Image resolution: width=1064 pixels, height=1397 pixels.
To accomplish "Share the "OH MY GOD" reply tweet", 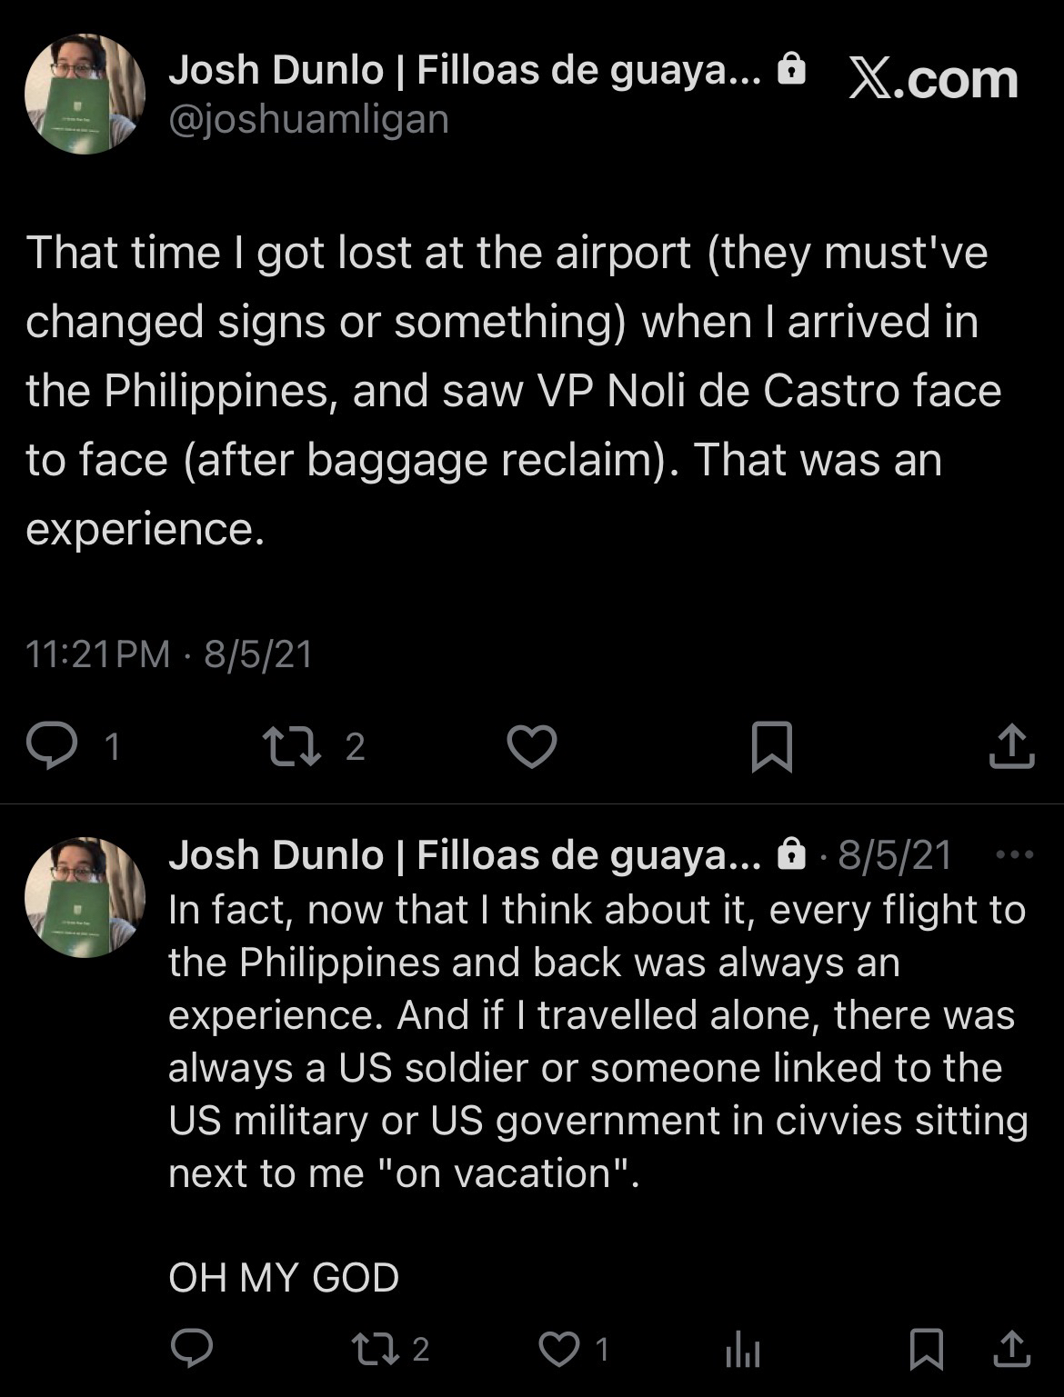I will pyautogui.click(x=1010, y=1349).
